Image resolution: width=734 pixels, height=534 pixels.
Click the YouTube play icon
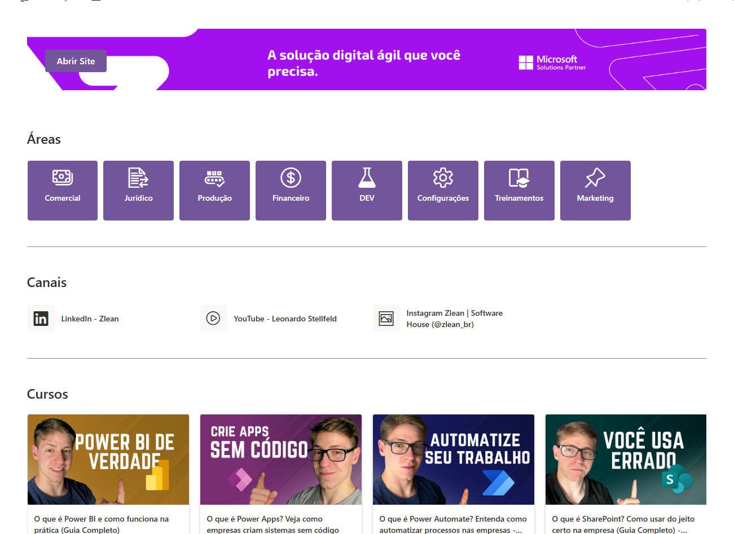click(x=213, y=319)
